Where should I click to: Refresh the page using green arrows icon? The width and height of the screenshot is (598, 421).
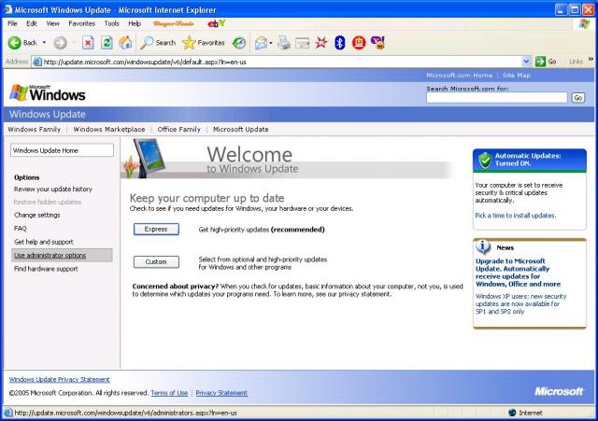(107, 43)
